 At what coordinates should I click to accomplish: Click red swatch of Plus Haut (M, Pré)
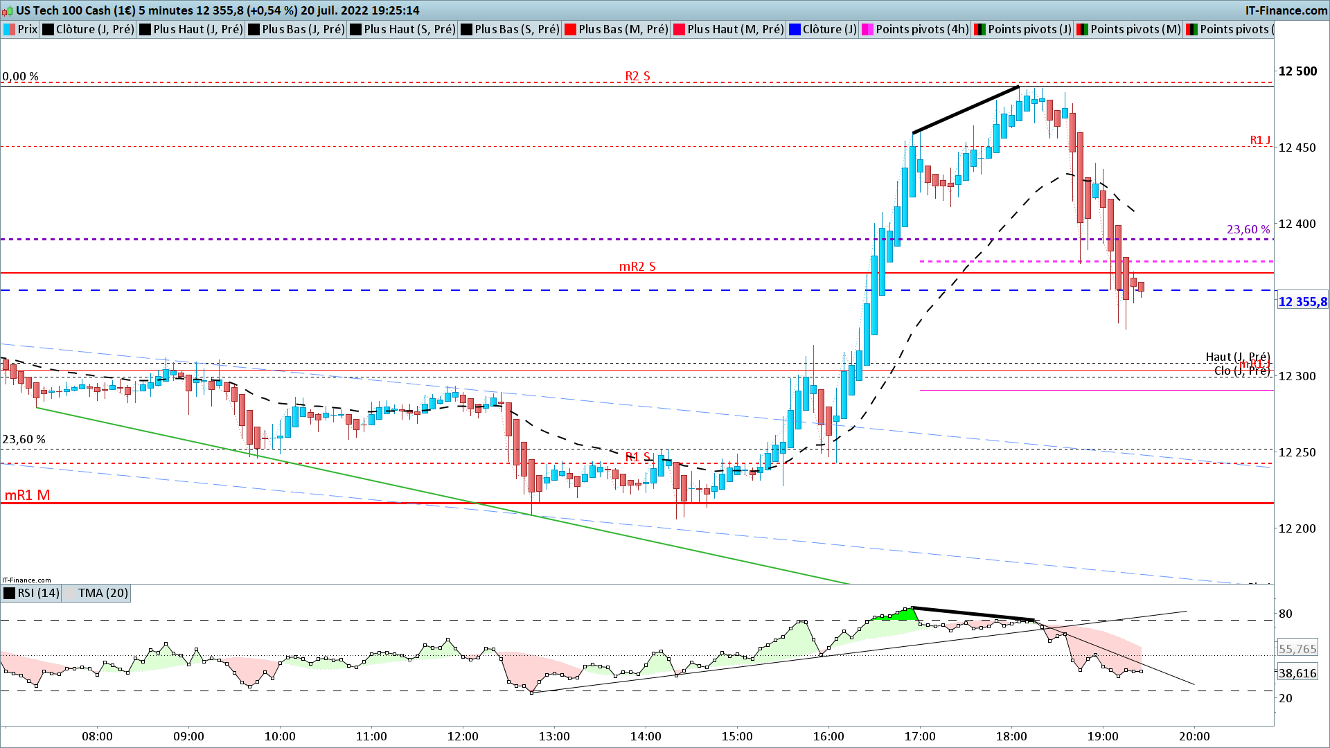(679, 29)
